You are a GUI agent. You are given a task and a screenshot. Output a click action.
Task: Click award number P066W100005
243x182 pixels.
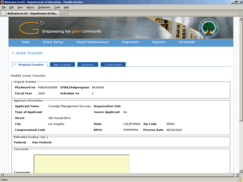pyautogui.click(x=48, y=88)
